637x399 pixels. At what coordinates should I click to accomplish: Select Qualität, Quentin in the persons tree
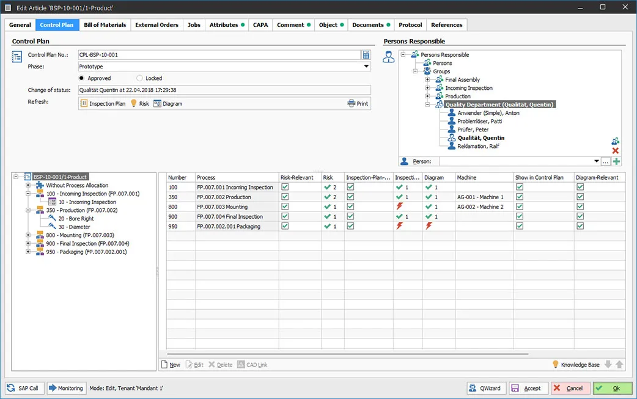tap(481, 138)
